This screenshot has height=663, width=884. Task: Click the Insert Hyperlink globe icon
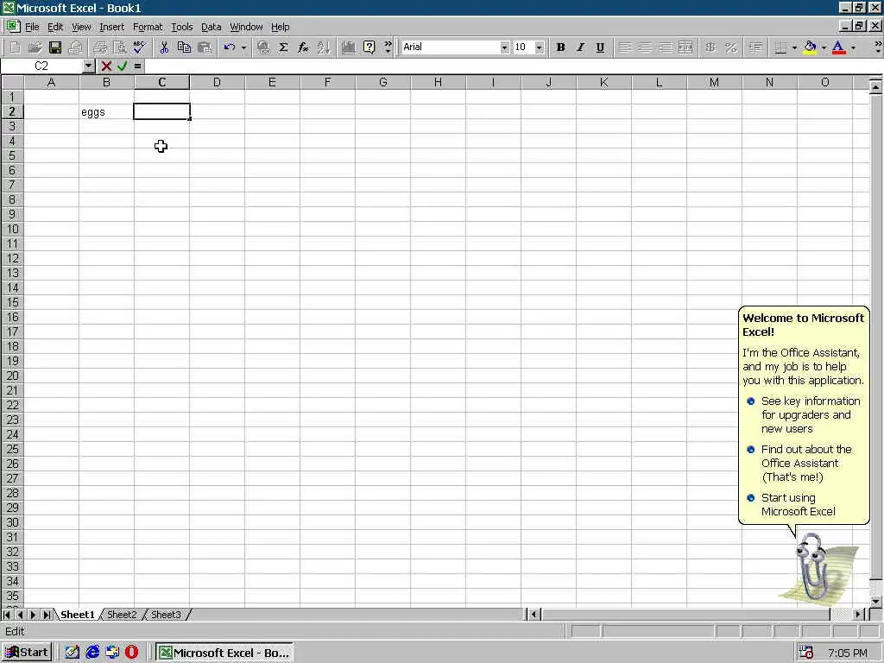263,47
